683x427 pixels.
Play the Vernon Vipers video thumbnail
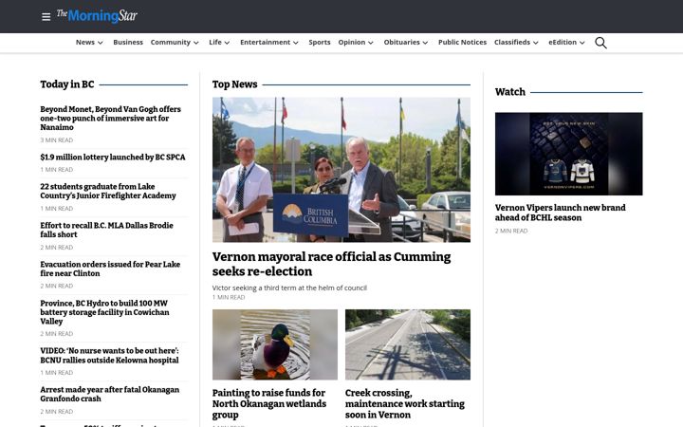point(568,154)
